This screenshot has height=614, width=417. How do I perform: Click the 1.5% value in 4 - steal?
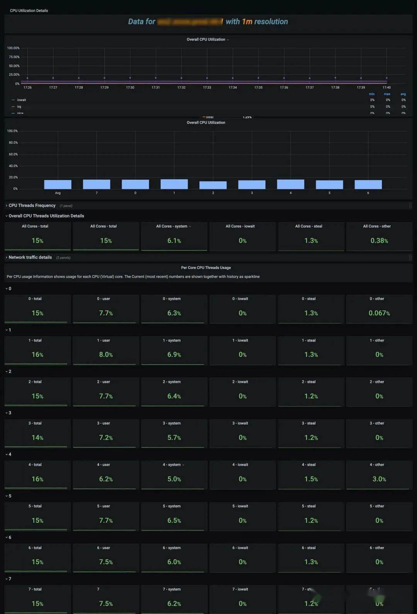(x=311, y=479)
